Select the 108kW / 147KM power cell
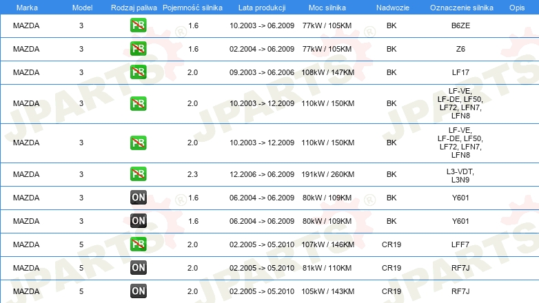539x303 pixels. [327, 72]
